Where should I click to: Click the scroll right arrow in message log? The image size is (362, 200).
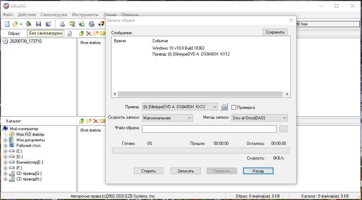pos(287,94)
